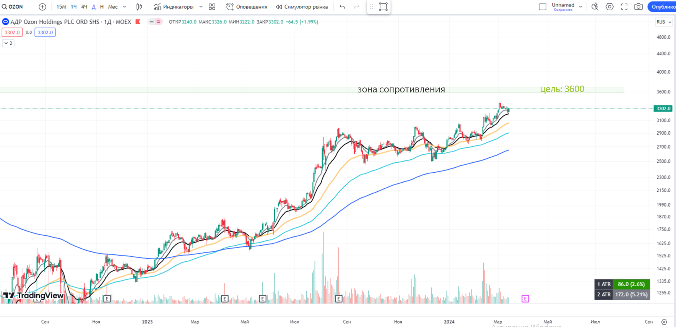The height and width of the screenshot is (327, 676).
Task: Click the redo arrow icon
Action: [x=357, y=7]
